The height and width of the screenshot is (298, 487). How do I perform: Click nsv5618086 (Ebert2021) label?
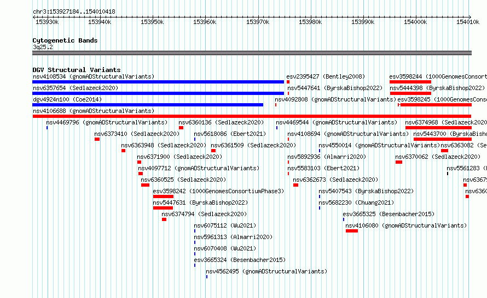click(x=230, y=134)
